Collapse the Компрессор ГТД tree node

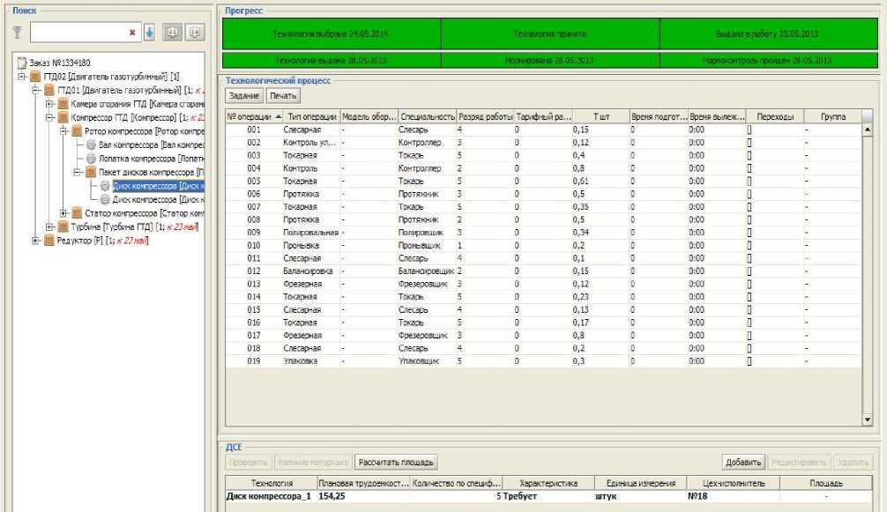51,117
